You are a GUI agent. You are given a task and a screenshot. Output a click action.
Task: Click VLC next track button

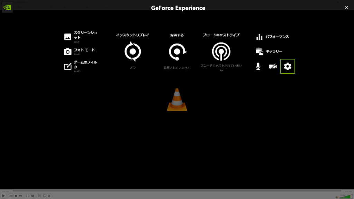pyautogui.click(x=20, y=196)
